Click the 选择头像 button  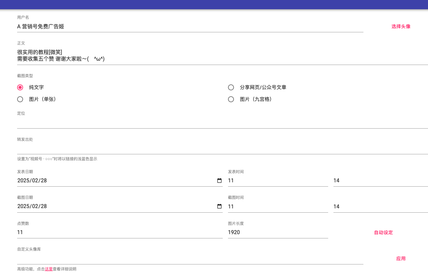(401, 26)
